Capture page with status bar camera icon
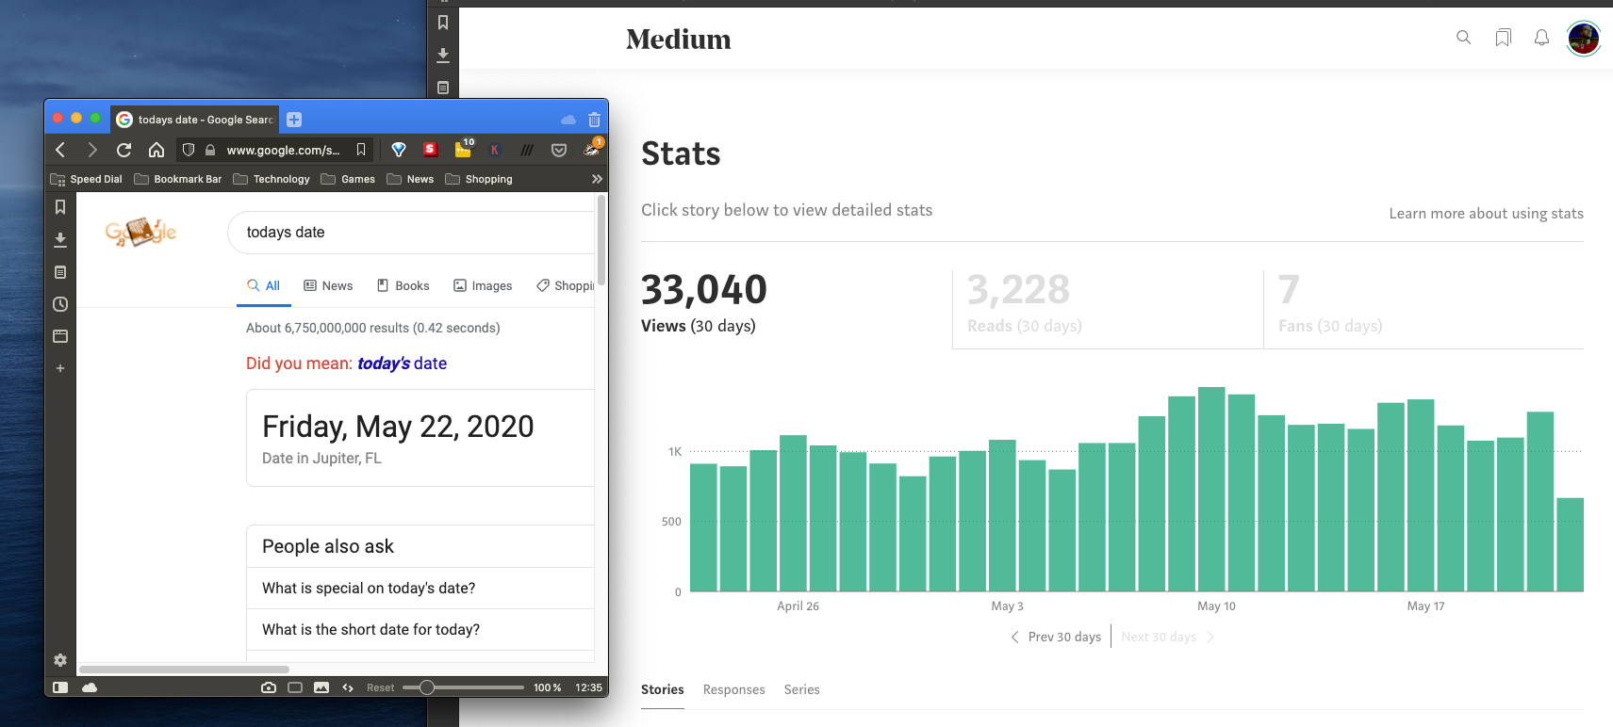The width and height of the screenshot is (1613, 727). 269,687
